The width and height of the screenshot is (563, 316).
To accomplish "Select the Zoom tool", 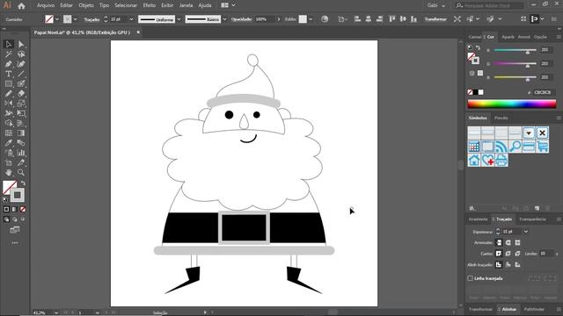I will coord(21,172).
